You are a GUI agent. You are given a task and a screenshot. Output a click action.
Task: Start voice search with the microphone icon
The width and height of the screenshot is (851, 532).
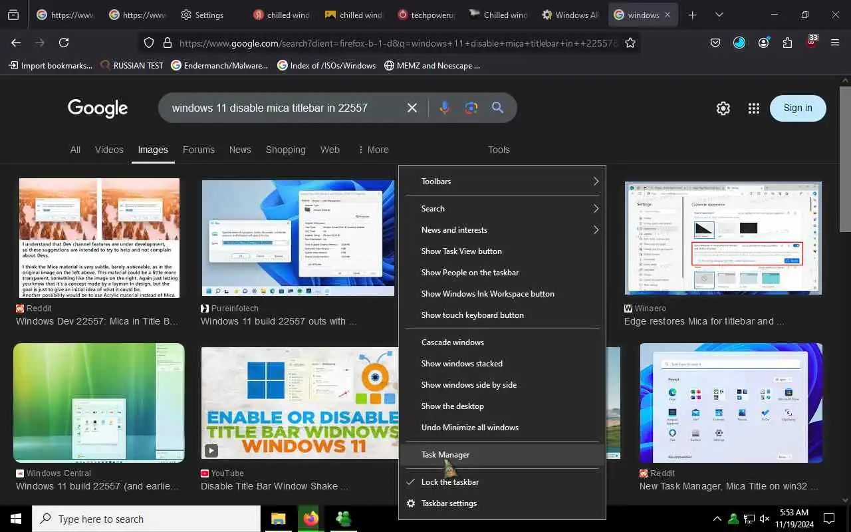point(444,108)
